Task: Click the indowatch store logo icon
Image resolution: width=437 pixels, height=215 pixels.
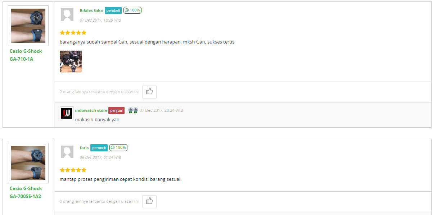Action: 67,113
